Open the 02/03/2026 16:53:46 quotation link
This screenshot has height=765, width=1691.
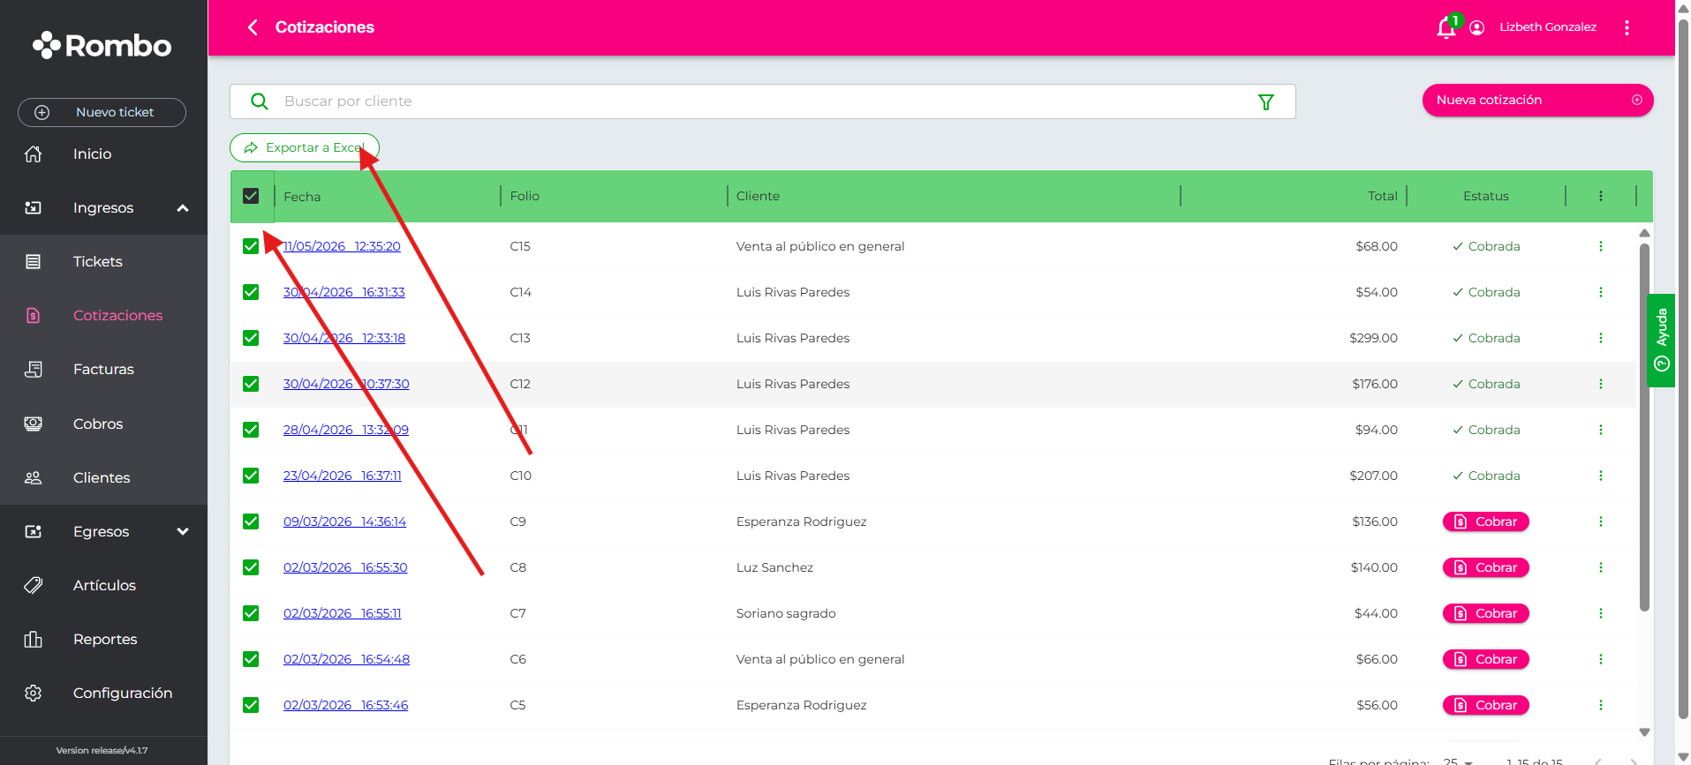point(345,705)
